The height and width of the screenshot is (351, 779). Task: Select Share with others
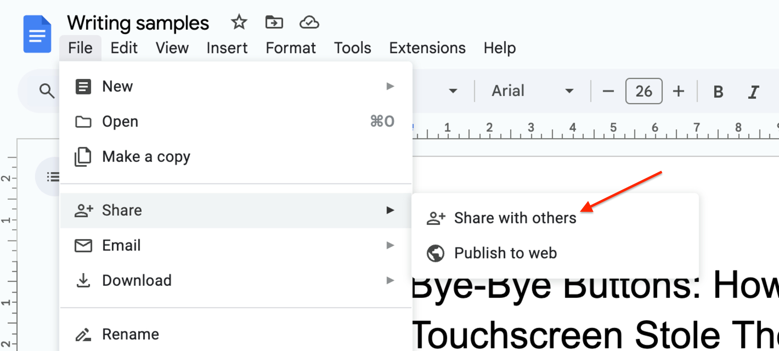point(515,218)
